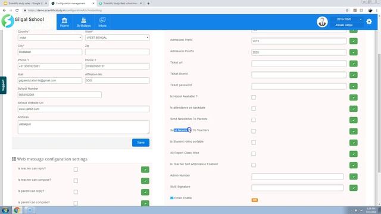The width and height of the screenshot is (381, 214).
Task: Save All Report Class Wise check
Action: coord(353,154)
